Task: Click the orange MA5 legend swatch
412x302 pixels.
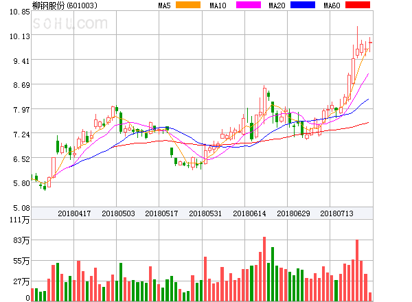Action: click(x=190, y=5)
